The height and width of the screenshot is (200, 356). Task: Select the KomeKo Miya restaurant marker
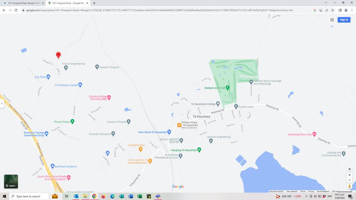(141, 149)
